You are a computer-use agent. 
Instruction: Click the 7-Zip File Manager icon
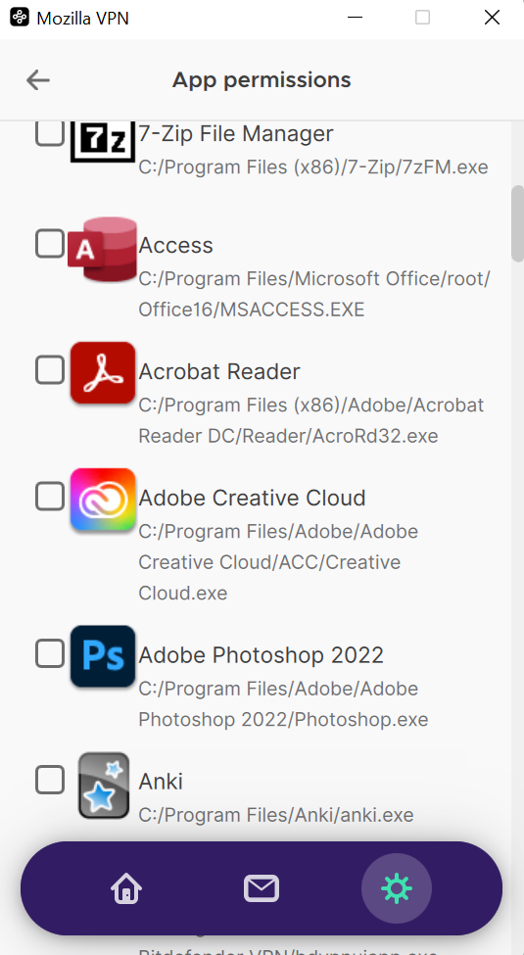tap(103, 141)
